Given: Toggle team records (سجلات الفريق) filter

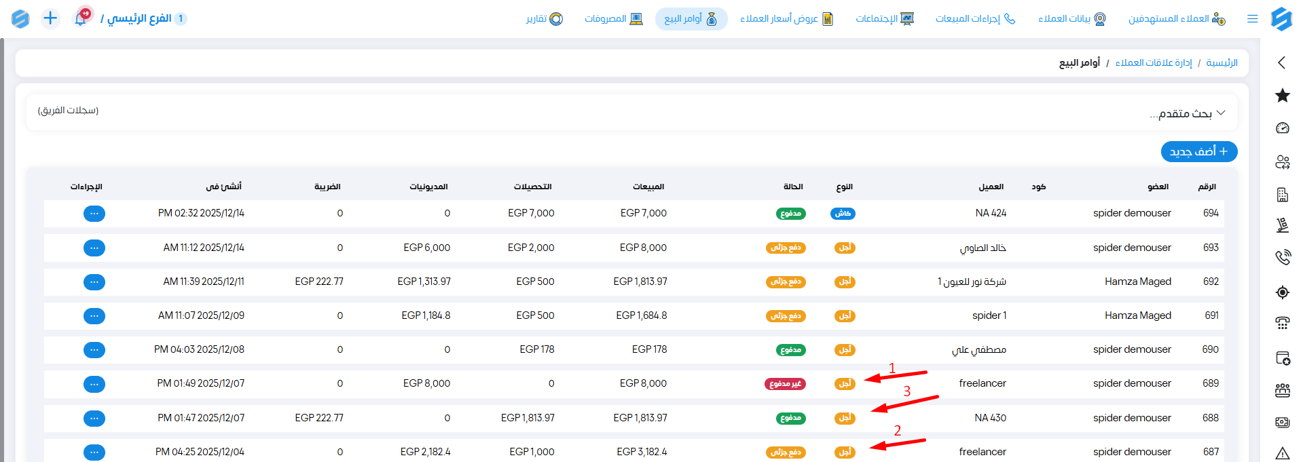Looking at the screenshot, I should (x=68, y=111).
